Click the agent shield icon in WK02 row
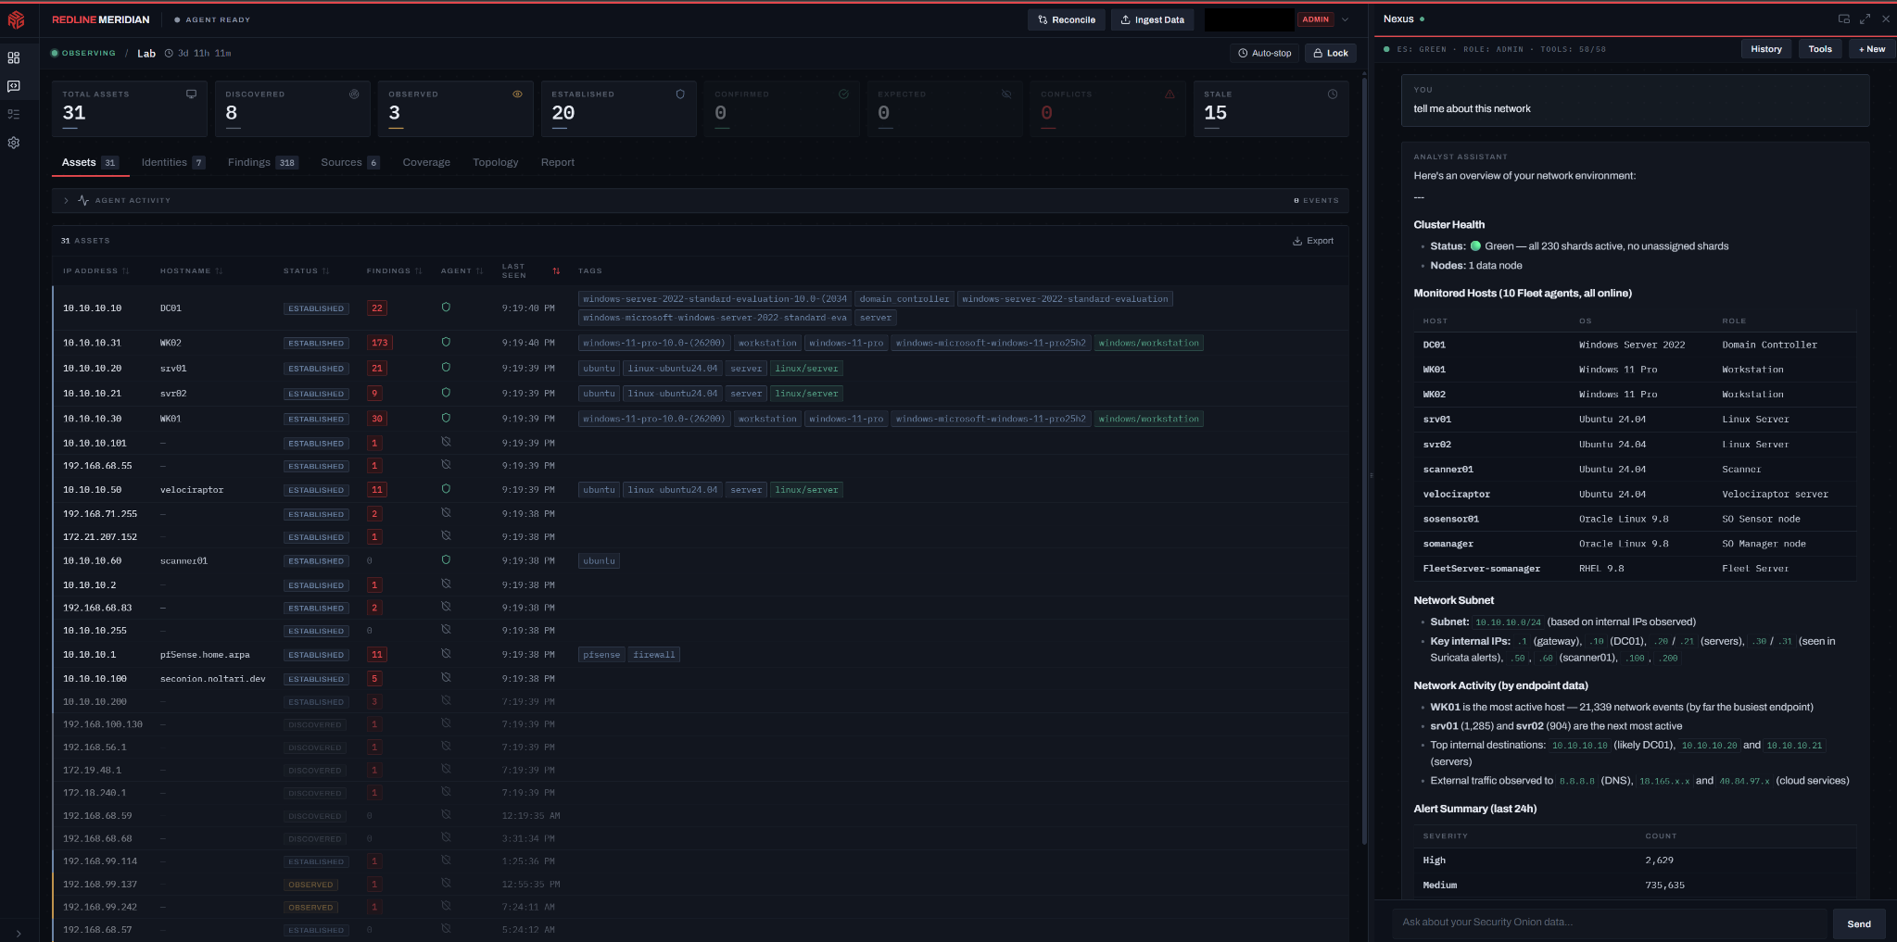1897x942 pixels. click(446, 342)
